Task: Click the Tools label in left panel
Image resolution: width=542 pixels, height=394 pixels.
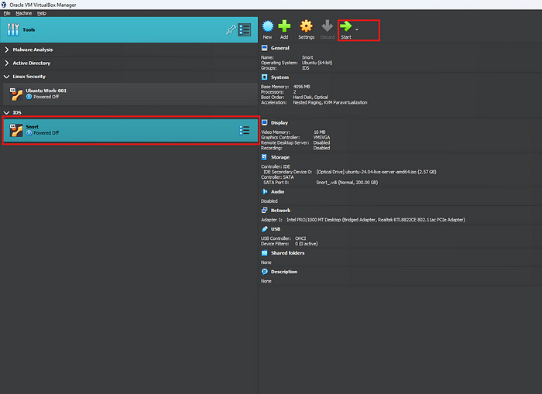Action: (29, 29)
